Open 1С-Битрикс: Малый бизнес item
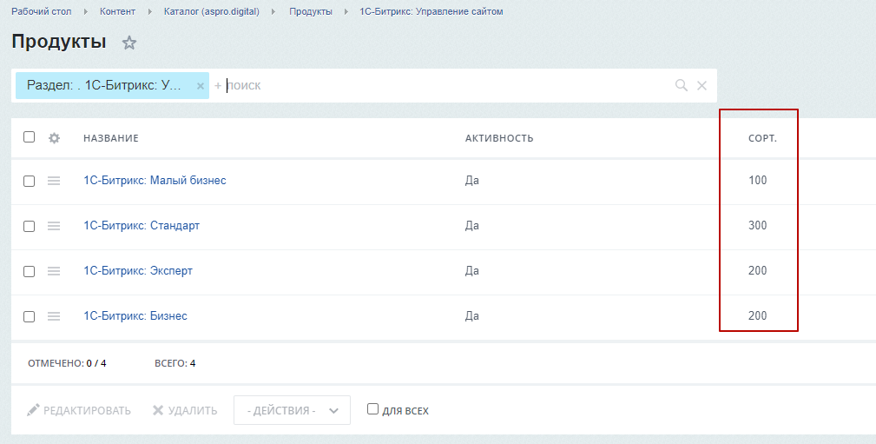 click(x=155, y=181)
